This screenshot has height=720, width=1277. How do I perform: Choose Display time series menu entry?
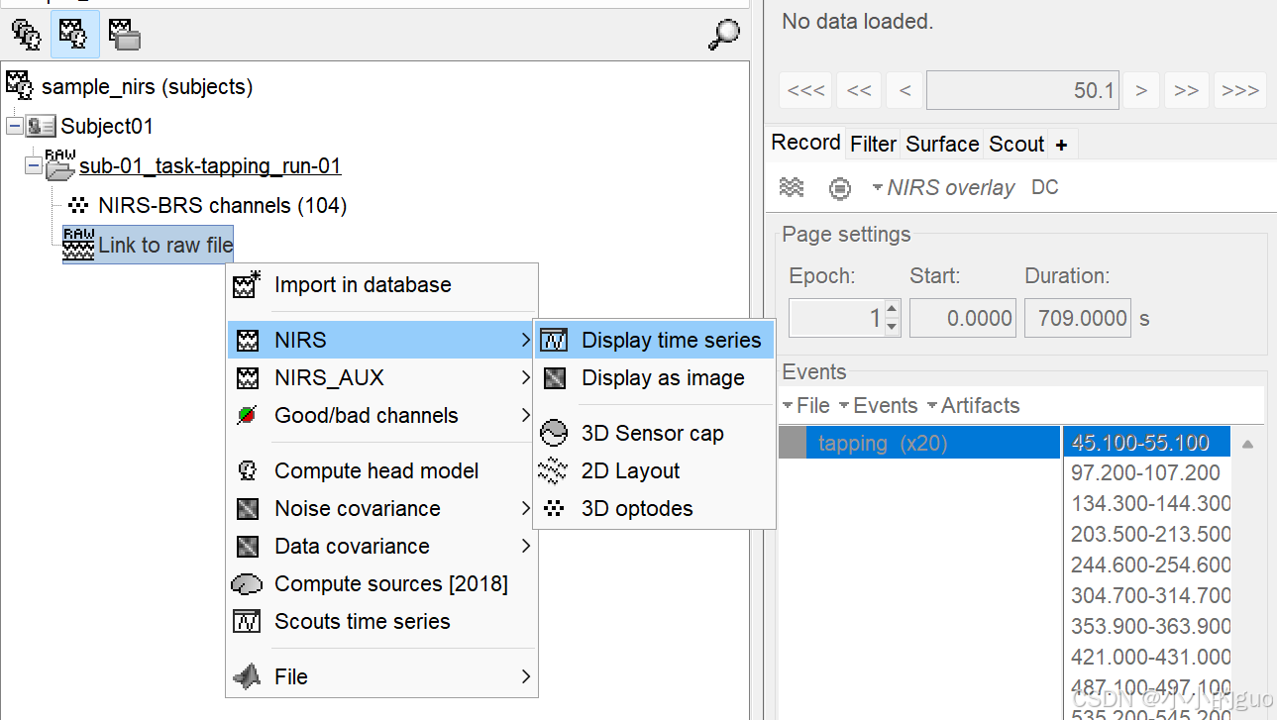point(671,341)
